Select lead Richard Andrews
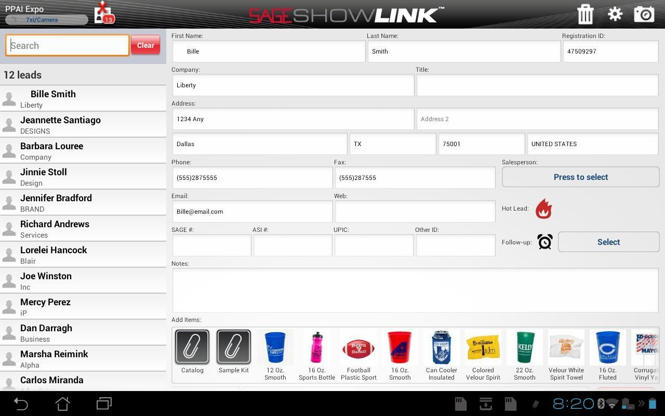The image size is (665, 416). [83, 228]
